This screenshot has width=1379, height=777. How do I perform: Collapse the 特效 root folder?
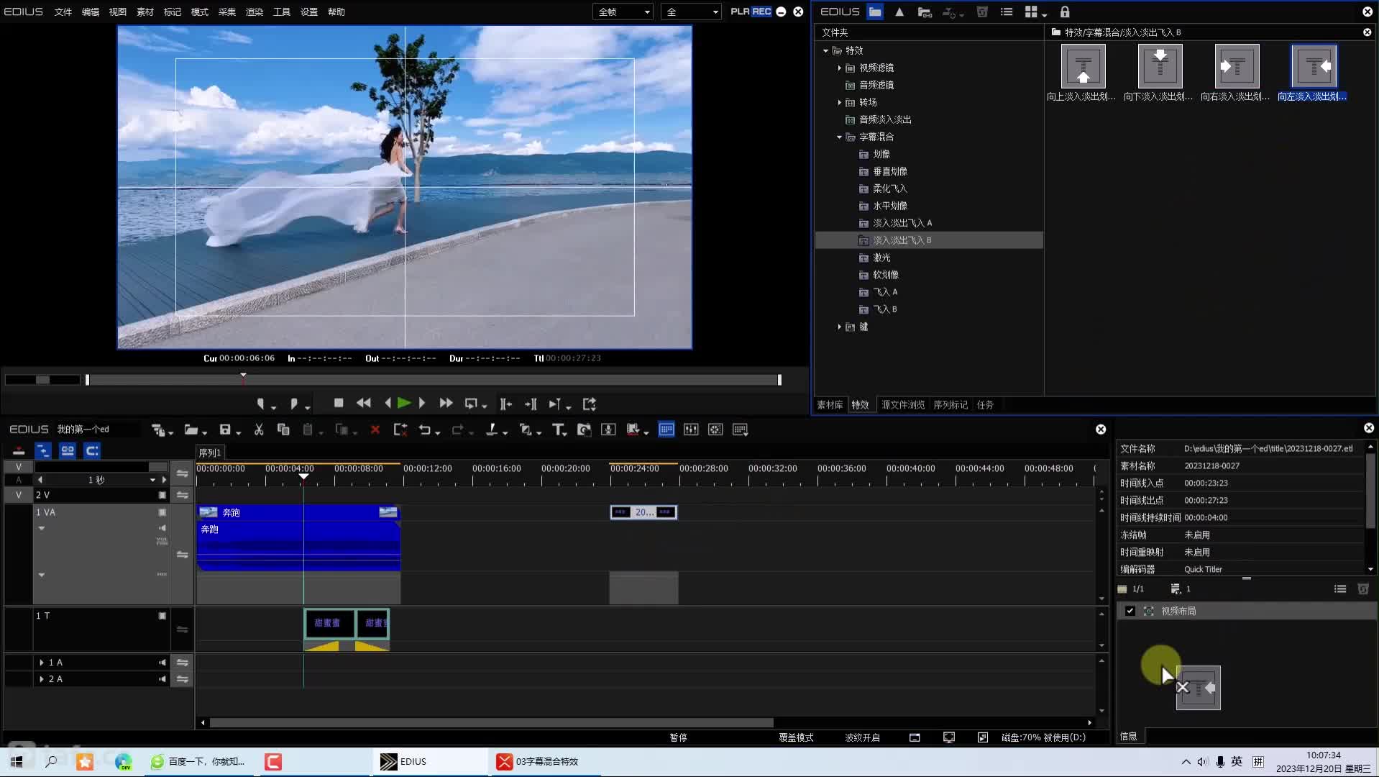tap(825, 50)
